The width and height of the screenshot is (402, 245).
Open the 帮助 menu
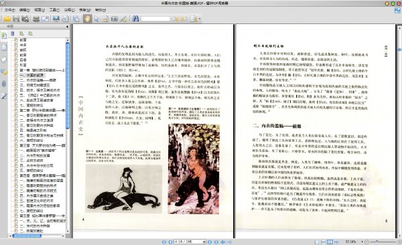(x=100, y=10)
